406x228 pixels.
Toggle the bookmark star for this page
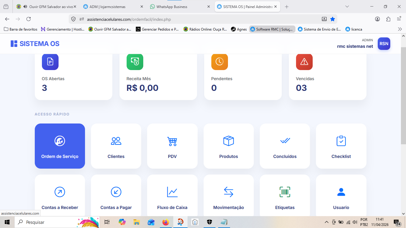coord(333,19)
